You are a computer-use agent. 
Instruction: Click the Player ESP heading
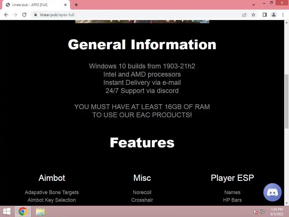233,178
